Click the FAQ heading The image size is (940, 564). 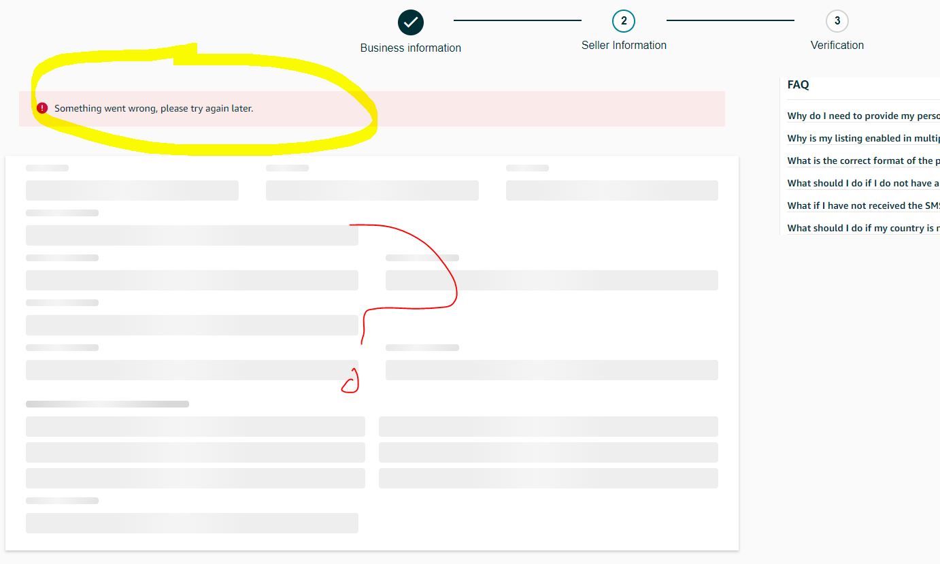coord(798,85)
